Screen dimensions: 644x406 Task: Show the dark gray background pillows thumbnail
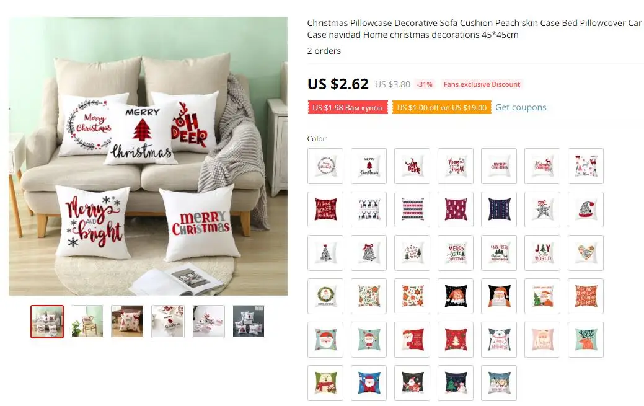[x=249, y=322]
